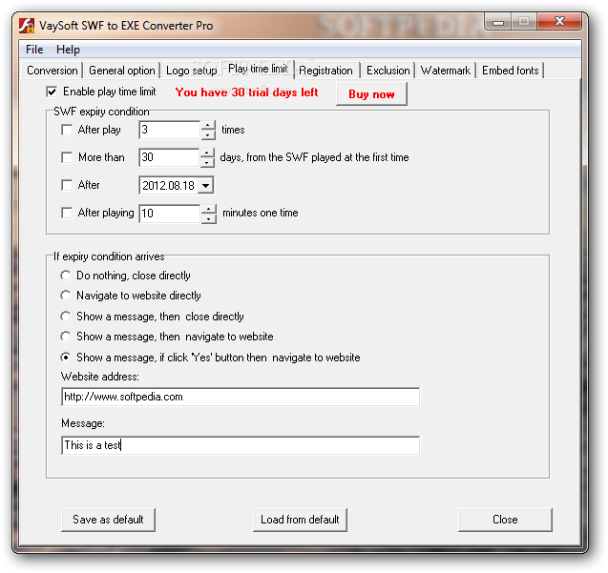Uncheck Enable play time limit
The image size is (608, 573).
click(52, 92)
